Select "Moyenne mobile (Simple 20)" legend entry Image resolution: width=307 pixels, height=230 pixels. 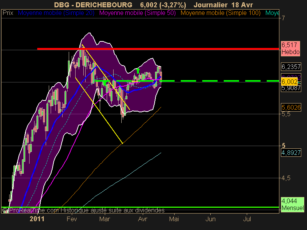[56, 13]
